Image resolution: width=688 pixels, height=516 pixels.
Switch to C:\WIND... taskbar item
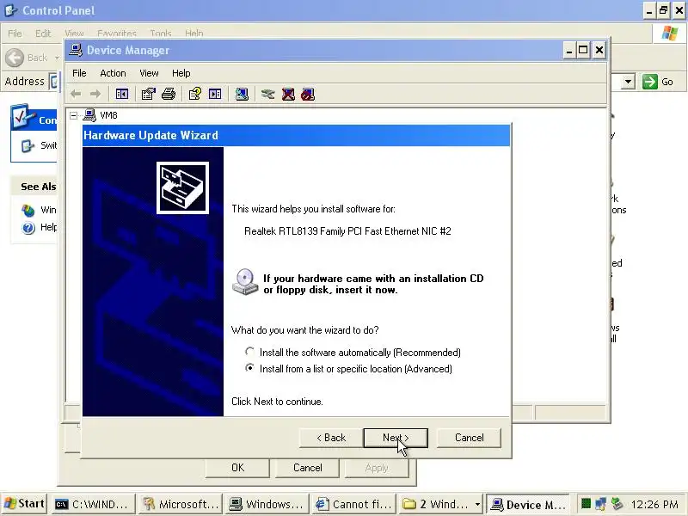pos(93,504)
